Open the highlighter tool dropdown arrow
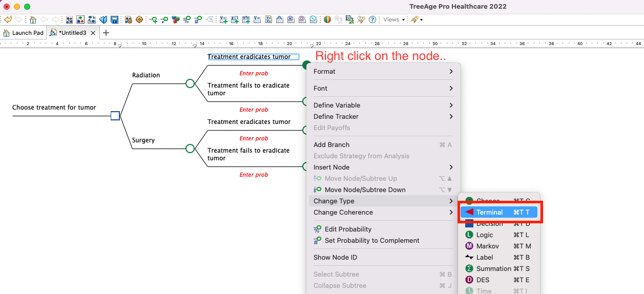644x294 pixels. 422,20
